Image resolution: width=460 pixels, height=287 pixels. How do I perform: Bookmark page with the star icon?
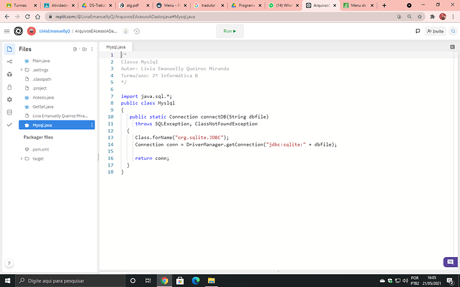click(x=419, y=17)
